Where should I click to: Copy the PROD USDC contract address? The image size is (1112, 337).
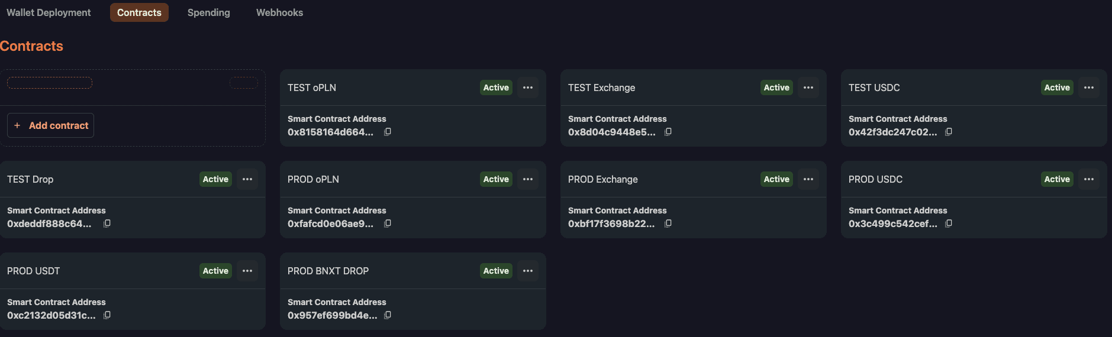pyautogui.click(x=949, y=223)
